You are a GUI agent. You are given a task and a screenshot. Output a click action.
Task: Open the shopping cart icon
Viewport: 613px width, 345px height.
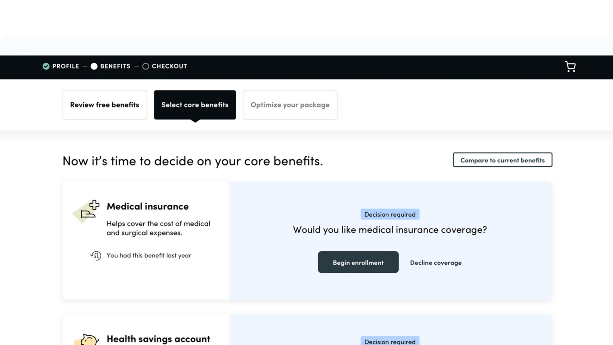(x=570, y=66)
